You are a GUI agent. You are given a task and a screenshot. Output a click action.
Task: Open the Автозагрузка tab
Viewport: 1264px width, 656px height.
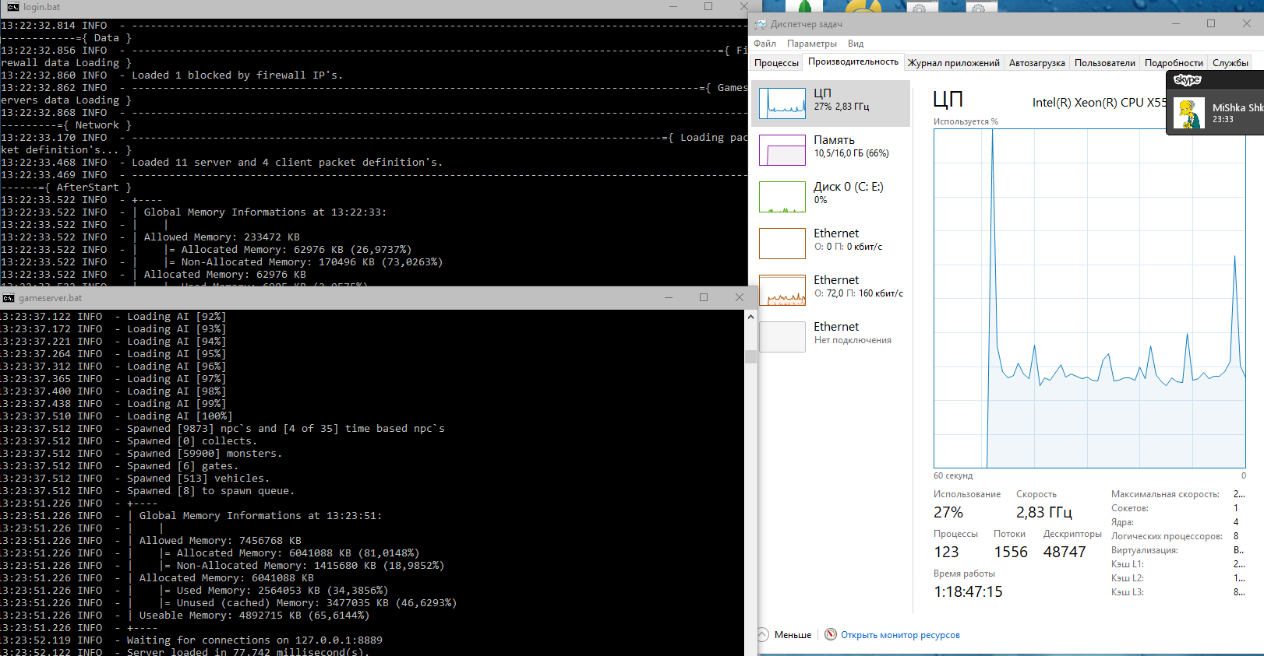tap(1037, 63)
